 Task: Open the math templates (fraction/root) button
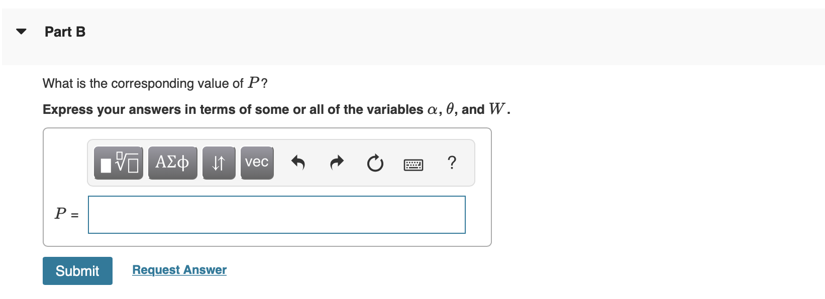pyautogui.click(x=119, y=163)
